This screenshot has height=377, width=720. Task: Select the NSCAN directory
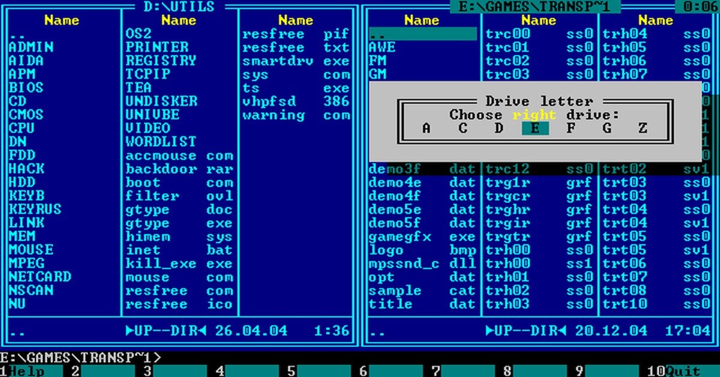coord(63,291)
